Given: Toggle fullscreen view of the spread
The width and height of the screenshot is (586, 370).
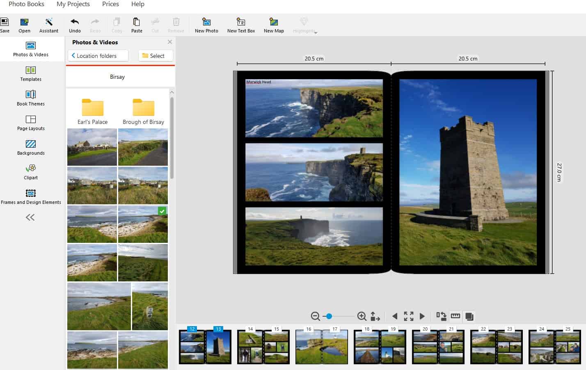Looking at the screenshot, I should click(408, 316).
